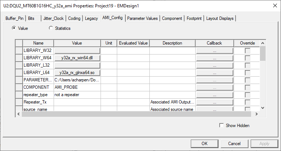Open the repeater_type callback ellipsis button
Image resolution: width=281 pixels, height=151 pixels.
coord(215,95)
